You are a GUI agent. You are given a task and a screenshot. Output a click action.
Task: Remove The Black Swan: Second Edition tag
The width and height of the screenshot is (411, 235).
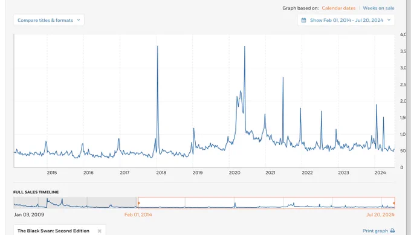point(100,231)
